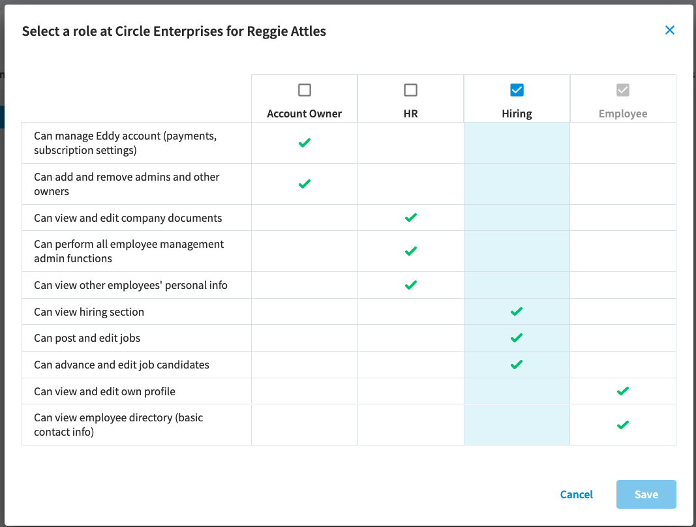Click checkmark for advance and edit job candidates

coord(517,365)
